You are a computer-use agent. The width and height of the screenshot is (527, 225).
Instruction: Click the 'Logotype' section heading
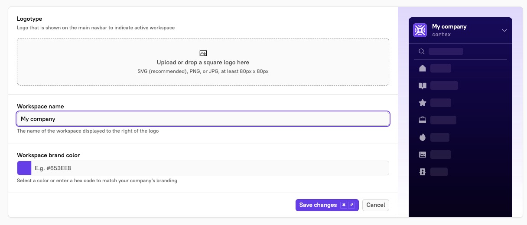click(x=29, y=19)
